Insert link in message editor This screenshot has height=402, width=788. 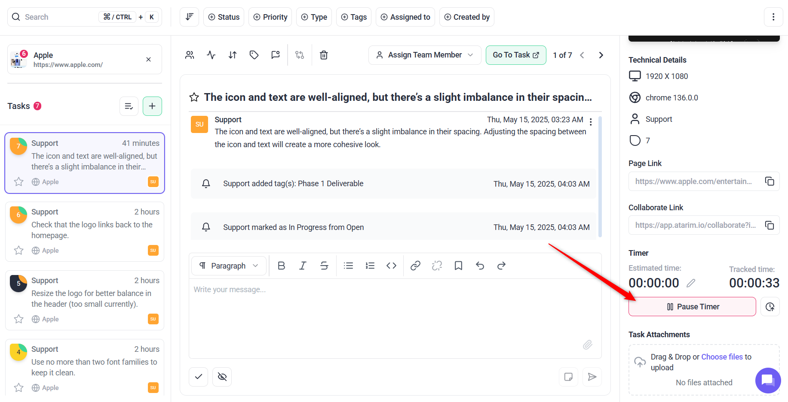click(415, 266)
